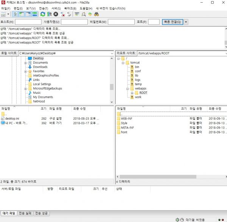Collapse the tomcat folder node
The width and height of the screenshot is (227, 222).
click(123, 63)
